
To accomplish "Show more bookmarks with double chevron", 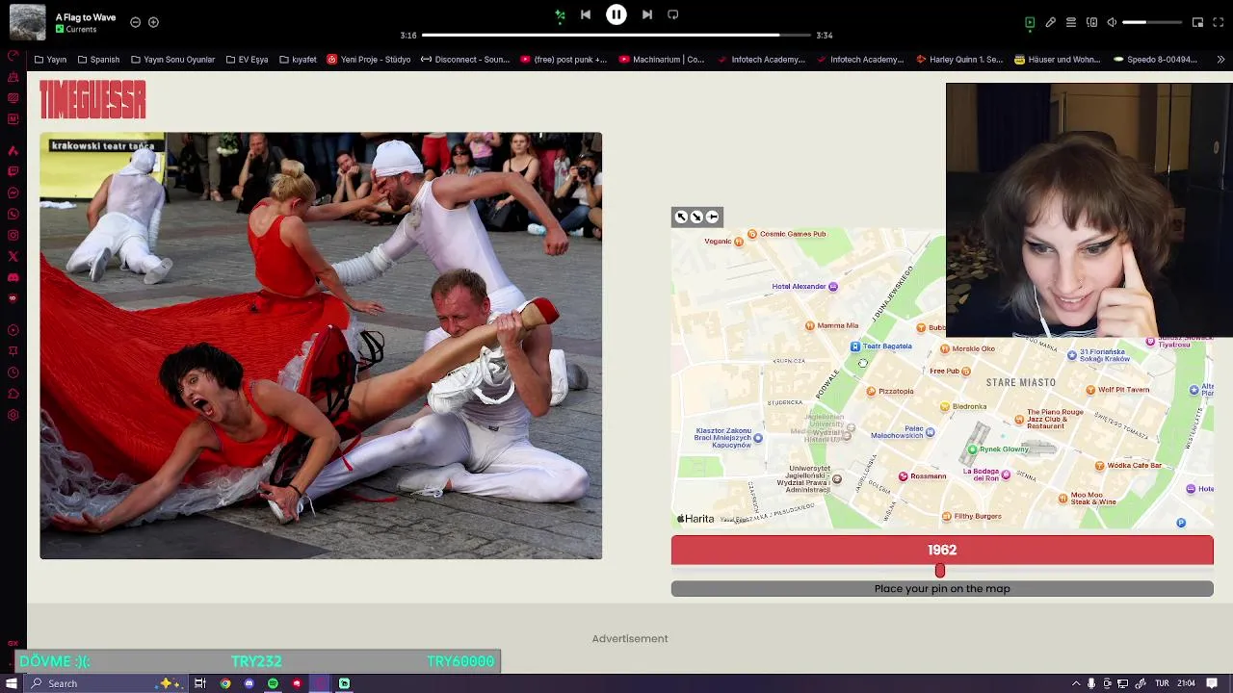I will [1220, 60].
